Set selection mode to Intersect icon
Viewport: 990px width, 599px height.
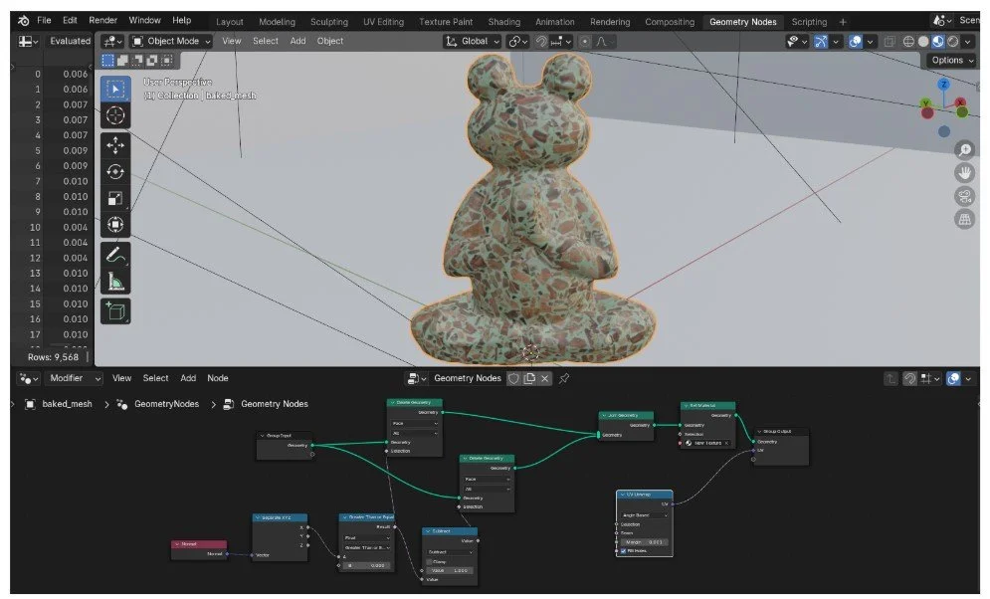click(x=167, y=60)
